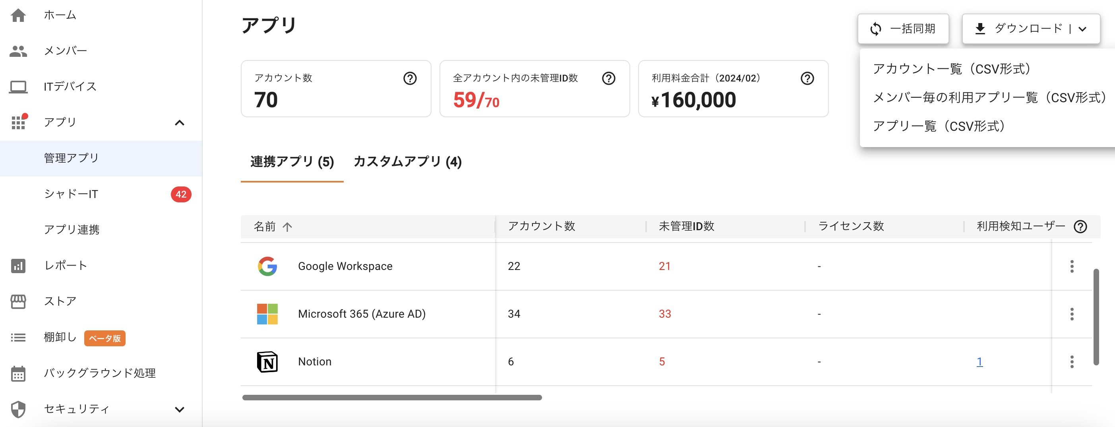Open the more options menu for Notion
The image size is (1115, 427).
click(x=1072, y=362)
